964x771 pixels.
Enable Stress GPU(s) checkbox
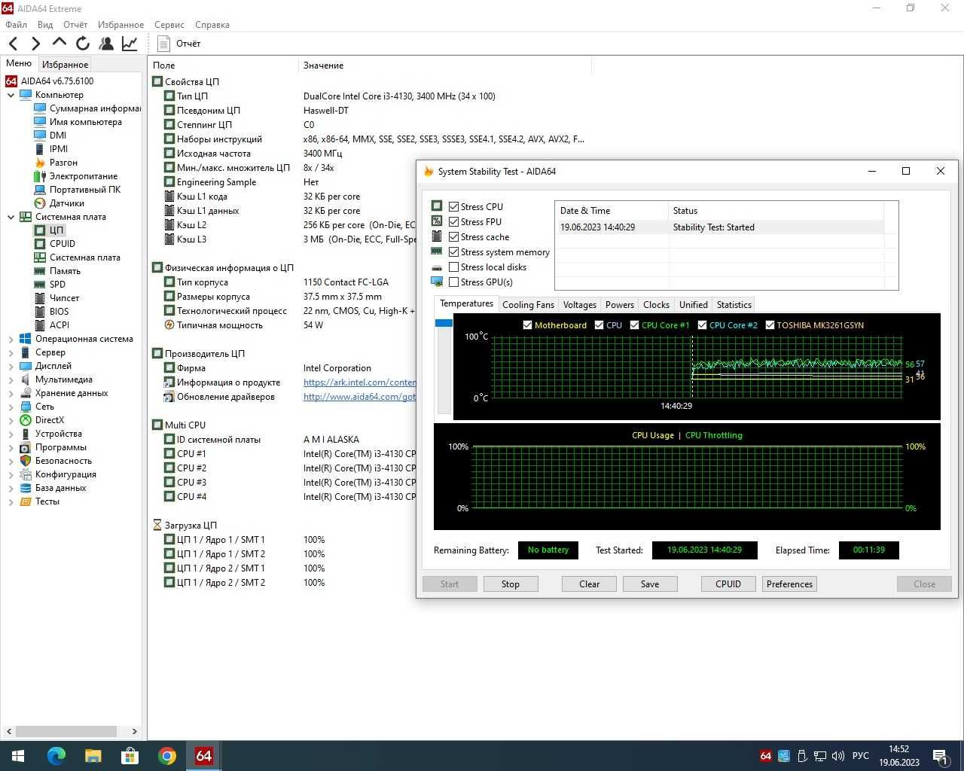[454, 282]
